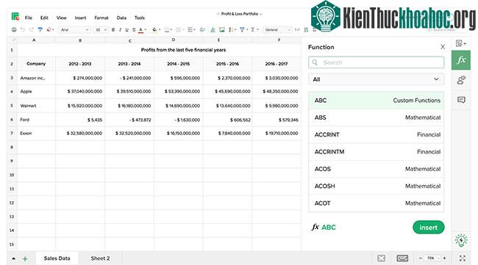Open the merge cells dropdown
Screen dimensions: 478x265
[x=179, y=30]
